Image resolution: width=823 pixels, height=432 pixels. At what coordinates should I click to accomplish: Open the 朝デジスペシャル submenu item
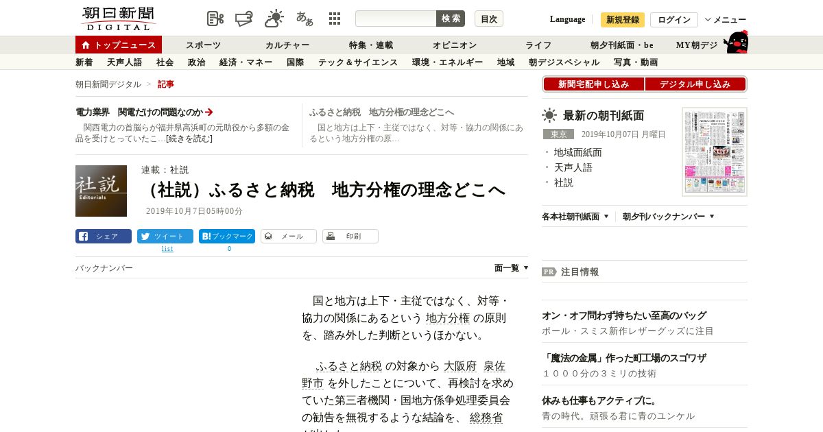tap(564, 62)
